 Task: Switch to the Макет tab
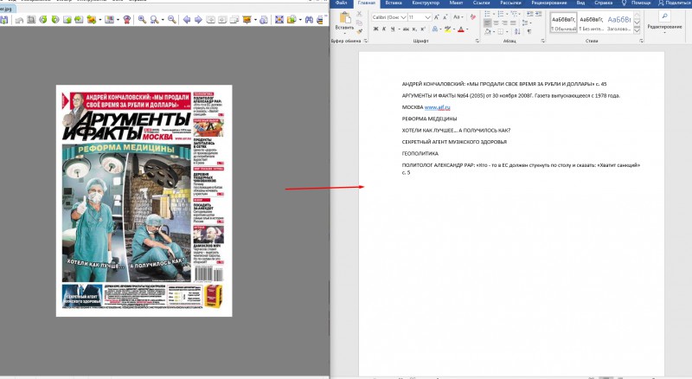coord(456,3)
